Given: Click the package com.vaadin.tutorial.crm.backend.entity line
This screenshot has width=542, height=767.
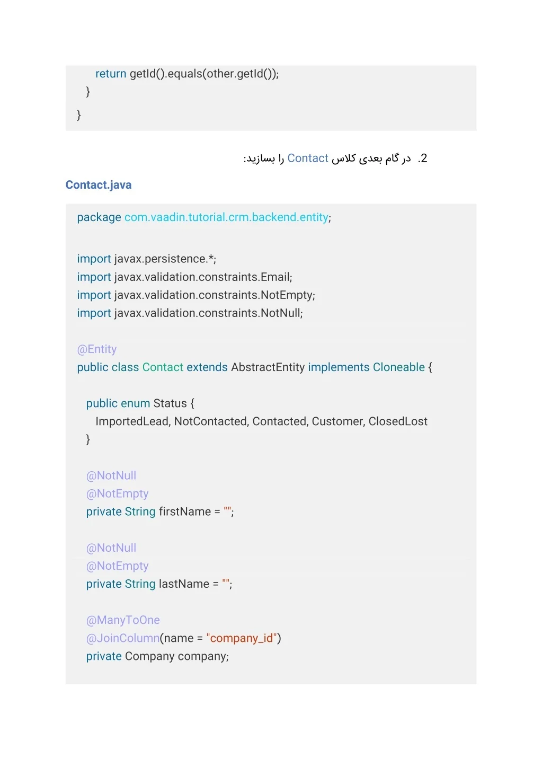Looking at the screenshot, I should click(x=204, y=217).
